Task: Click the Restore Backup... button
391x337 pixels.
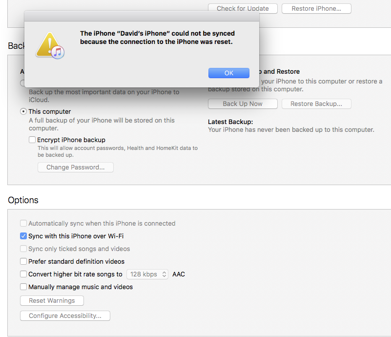Action: tap(316, 104)
